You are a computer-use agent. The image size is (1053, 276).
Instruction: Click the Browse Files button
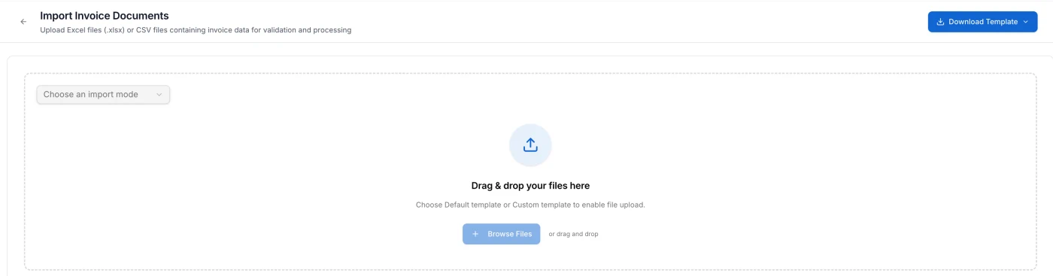(x=501, y=234)
